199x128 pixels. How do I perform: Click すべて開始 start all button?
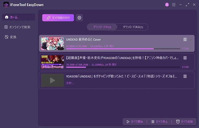(x=135, y=122)
